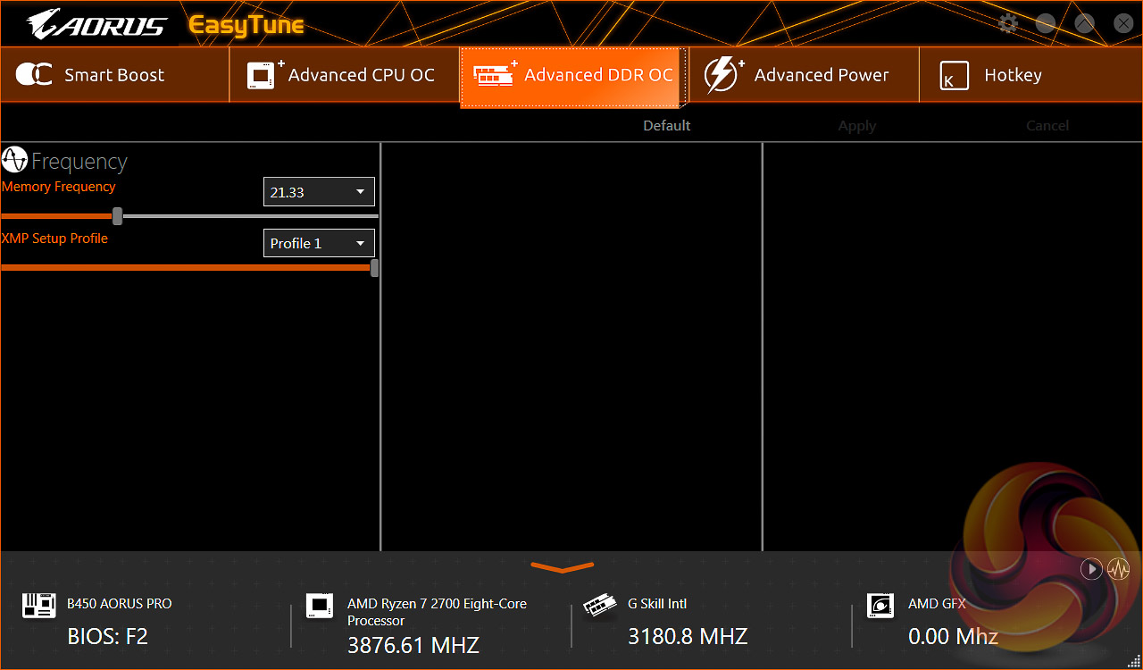The height and width of the screenshot is (670, 1143).
Task: Open the Advanced CPU OC tab
Action: [345, 75]
